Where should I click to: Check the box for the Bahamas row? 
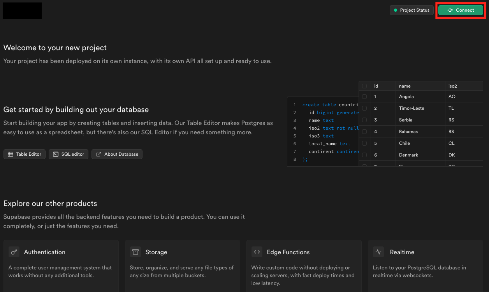364,132
